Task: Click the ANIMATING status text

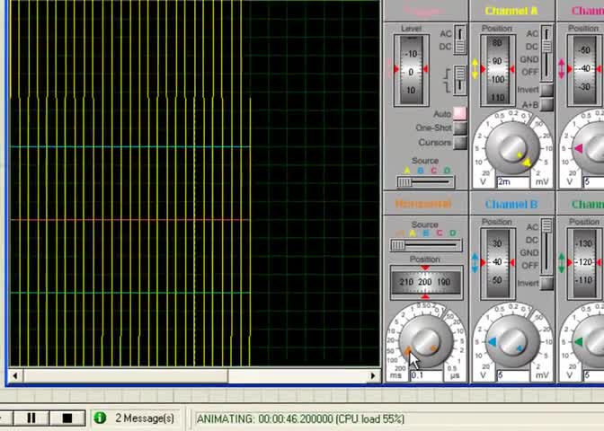Action: [x=300, y=418]
